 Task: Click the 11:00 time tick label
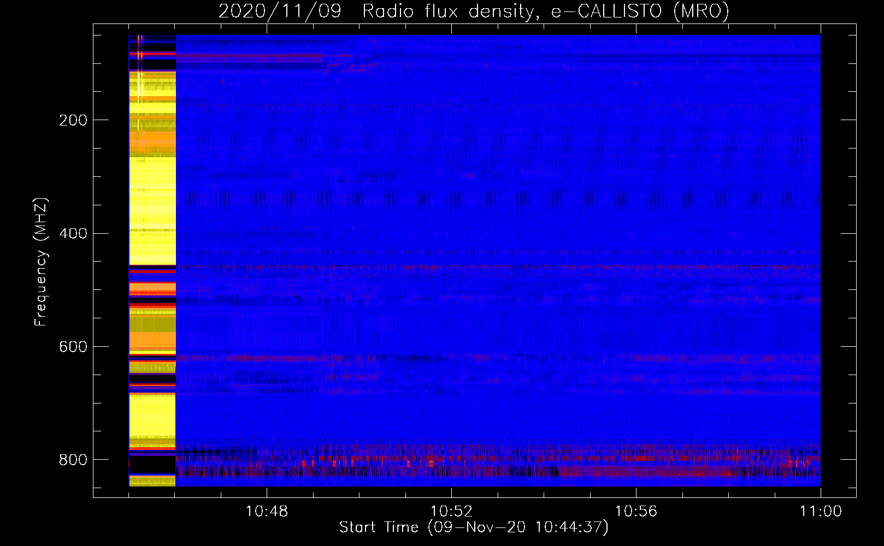(x=821, y=512)
